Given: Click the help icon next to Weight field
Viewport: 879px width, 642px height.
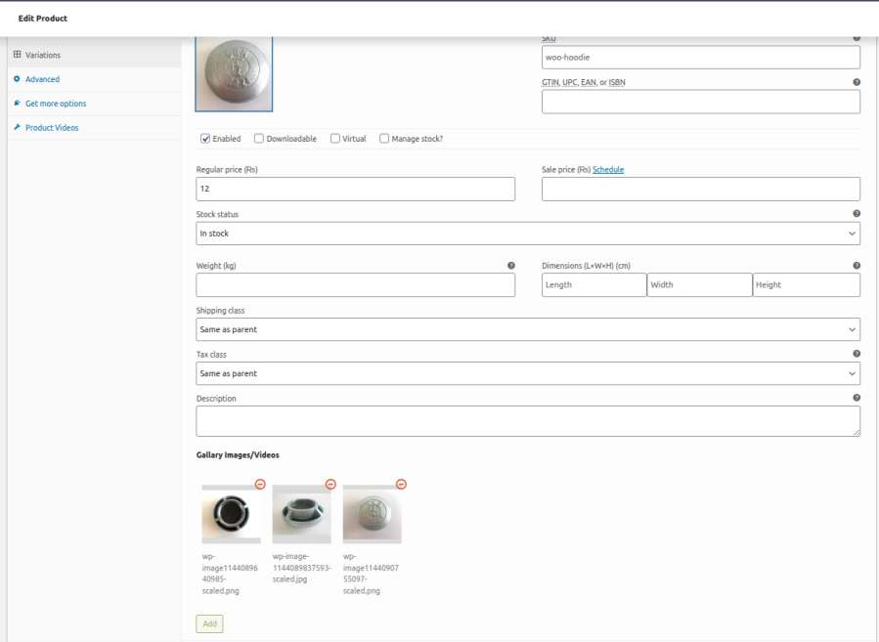Looking at the screenshot, I should 511,266.
